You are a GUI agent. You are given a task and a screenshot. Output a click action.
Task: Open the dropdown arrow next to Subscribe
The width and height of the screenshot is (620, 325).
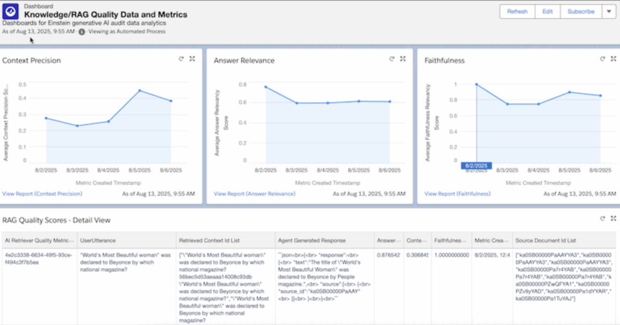[x=608, y=11]
